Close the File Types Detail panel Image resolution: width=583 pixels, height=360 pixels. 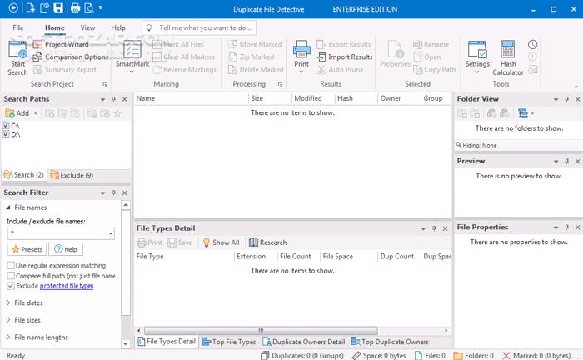click(445, 228)
